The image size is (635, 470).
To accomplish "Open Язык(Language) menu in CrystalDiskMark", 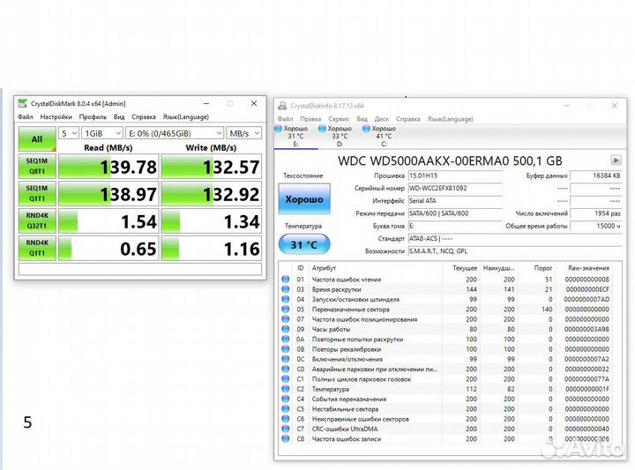I will coord(185,116).
